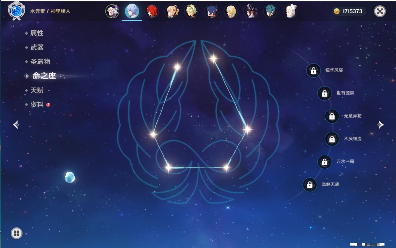The height and width of the screenshot is (248, 396).
Task: Open the 武器 weapon menu
Action: (37, 47)
